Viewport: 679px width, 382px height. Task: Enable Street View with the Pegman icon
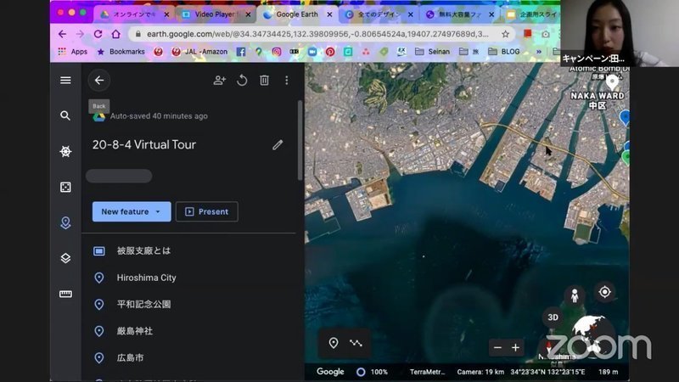point(575,296)
